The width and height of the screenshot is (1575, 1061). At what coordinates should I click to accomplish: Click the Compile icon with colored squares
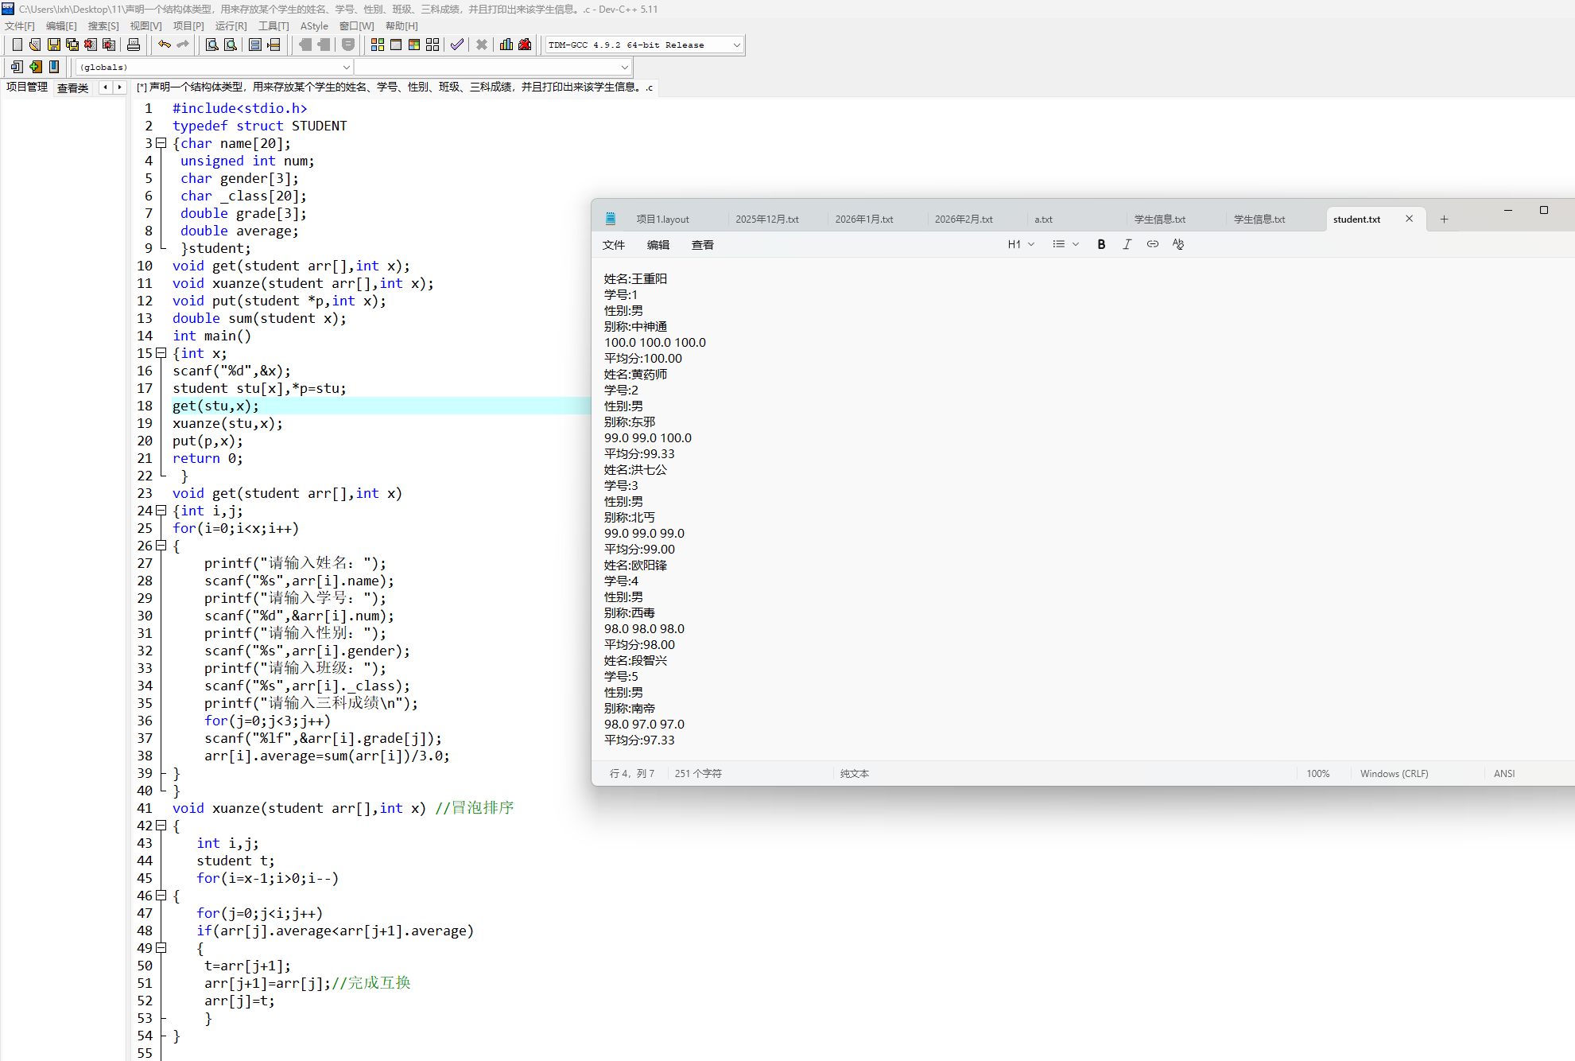[378, 45]
